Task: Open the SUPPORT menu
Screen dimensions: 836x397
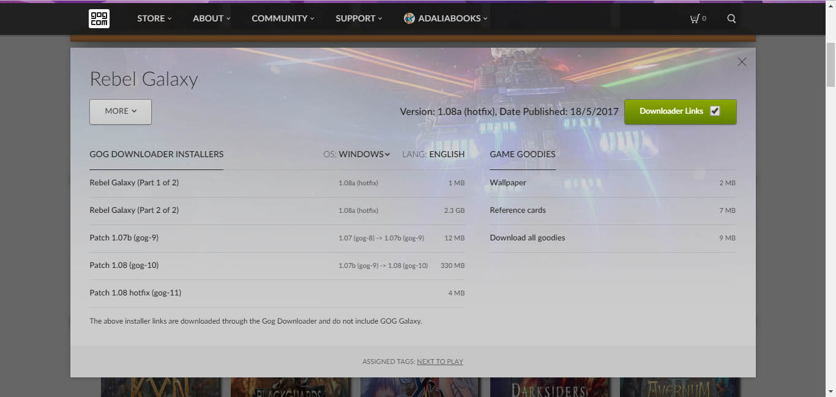Action: 359,18
